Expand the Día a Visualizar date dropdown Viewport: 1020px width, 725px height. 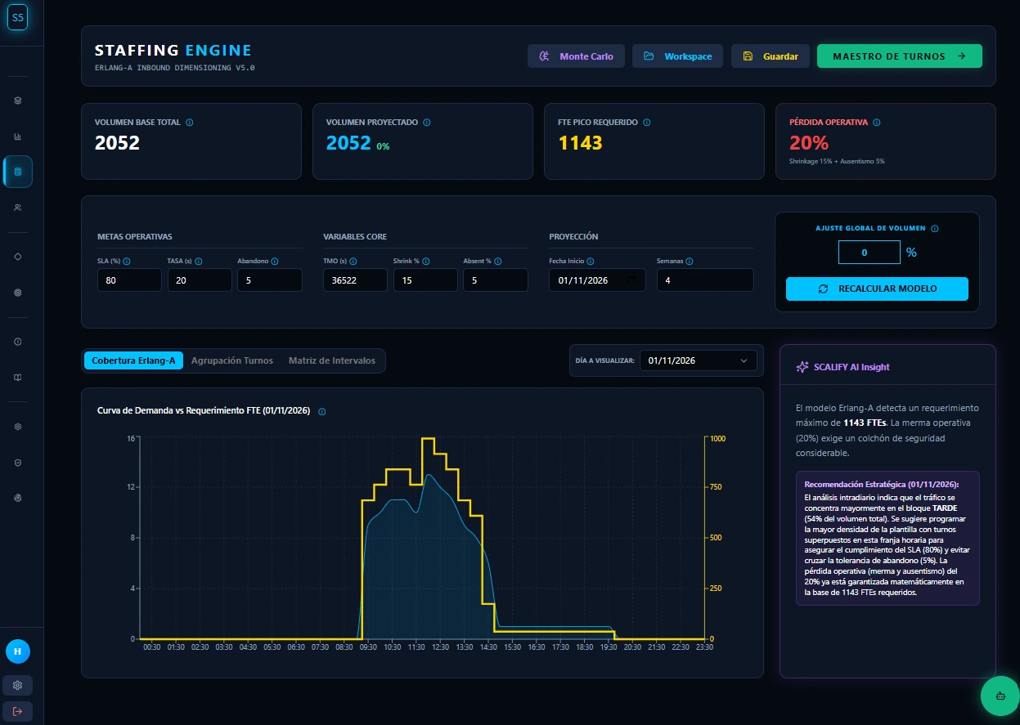[x=699, y=360]
